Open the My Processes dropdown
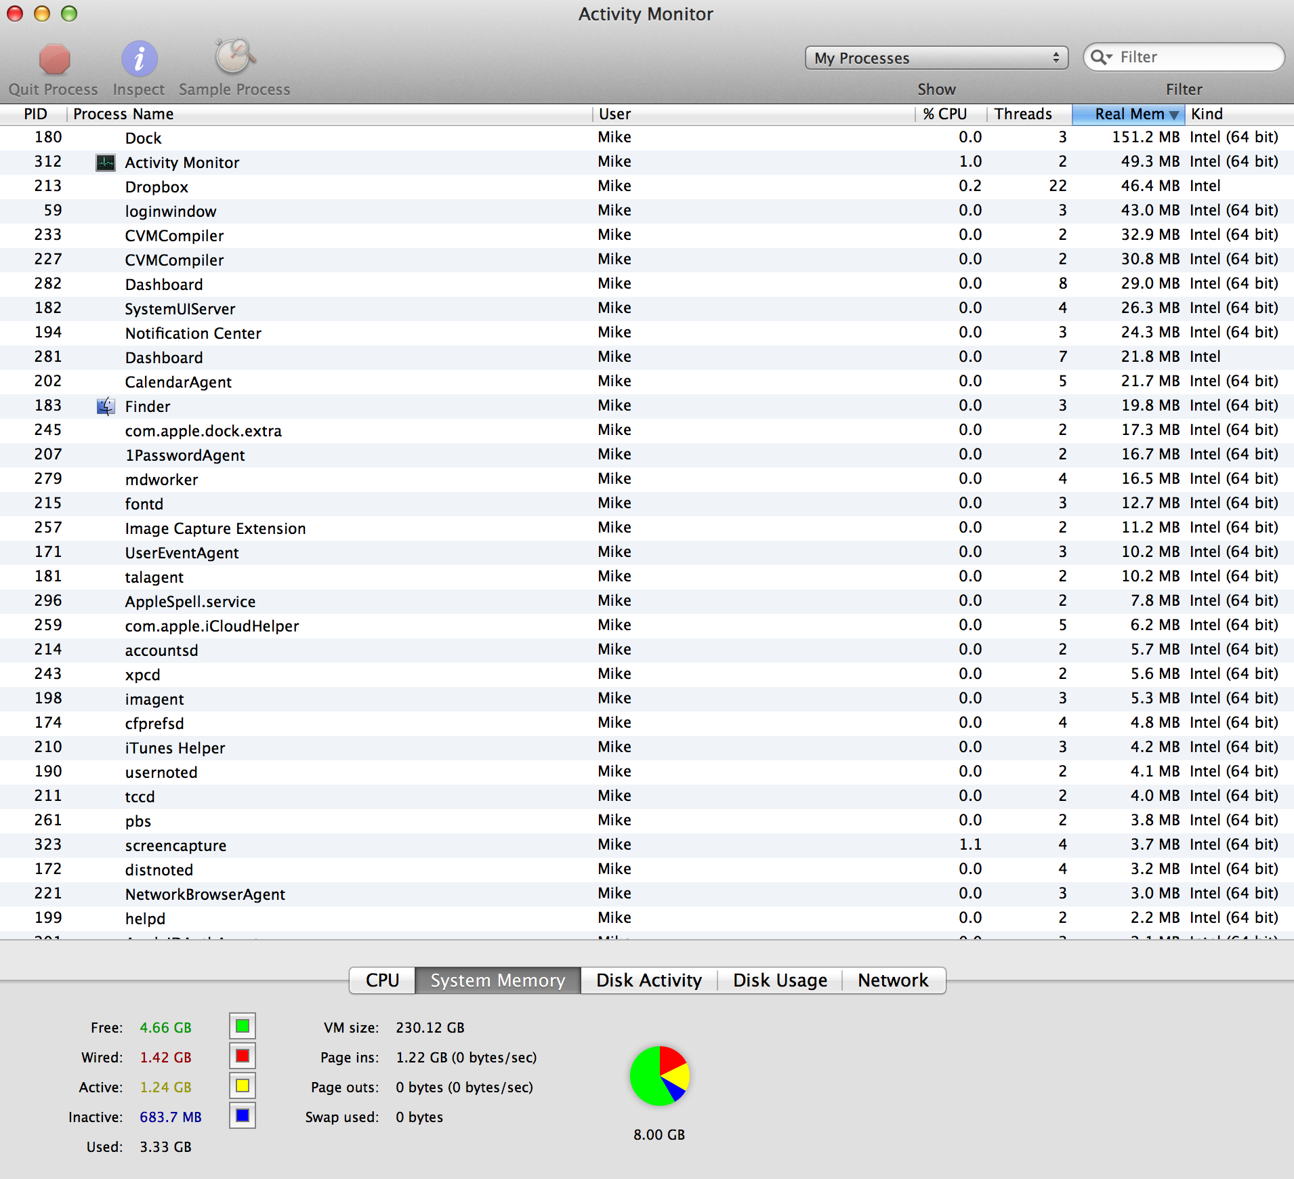1294x1179 pixels. tap(936, 58)
